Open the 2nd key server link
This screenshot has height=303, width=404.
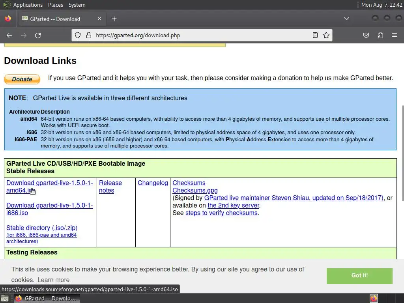[x=234, y=205]
